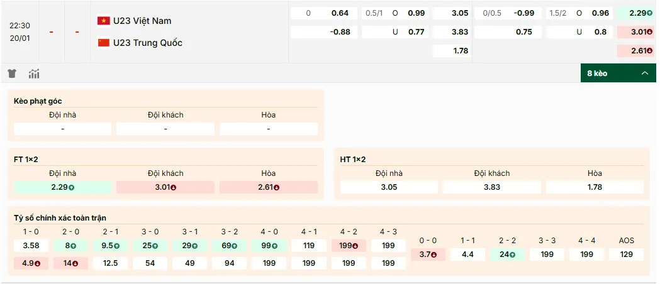Collapse the 8 kèo panel chevron
The height and width of the screenshot is (284, 660).
pos(644,74)
